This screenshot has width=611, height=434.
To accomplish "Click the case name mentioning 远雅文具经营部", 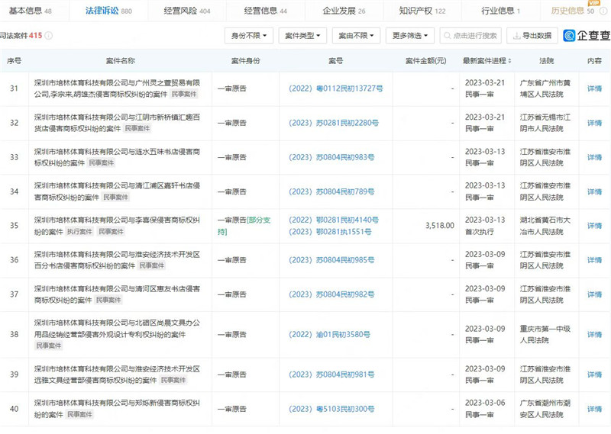I will coord(117,374).
